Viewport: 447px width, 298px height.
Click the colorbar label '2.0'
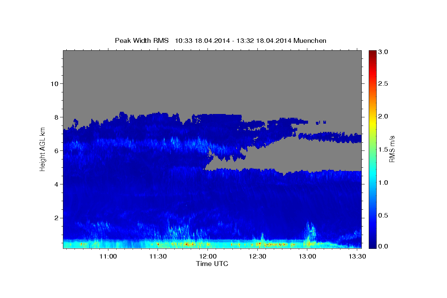[383, 116]
